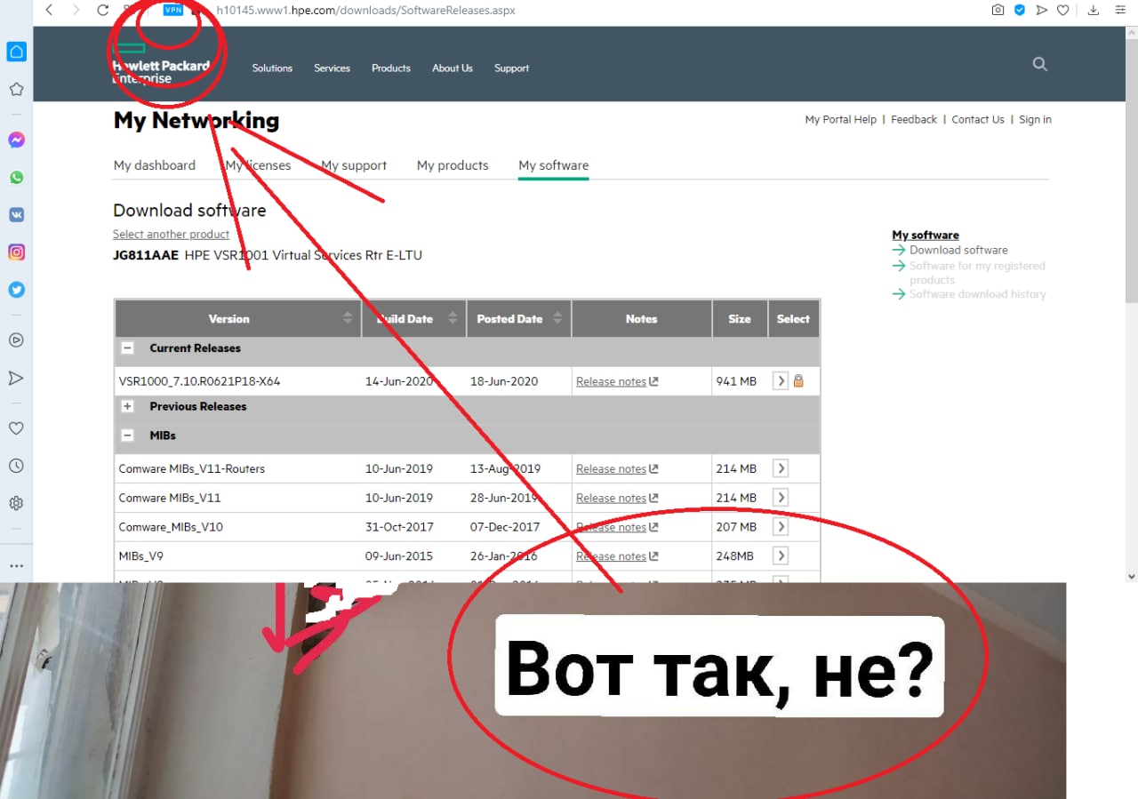This screenshot has height=799, width=1138.
Task: Open Twitter from the sidebar
Action: 16,290
